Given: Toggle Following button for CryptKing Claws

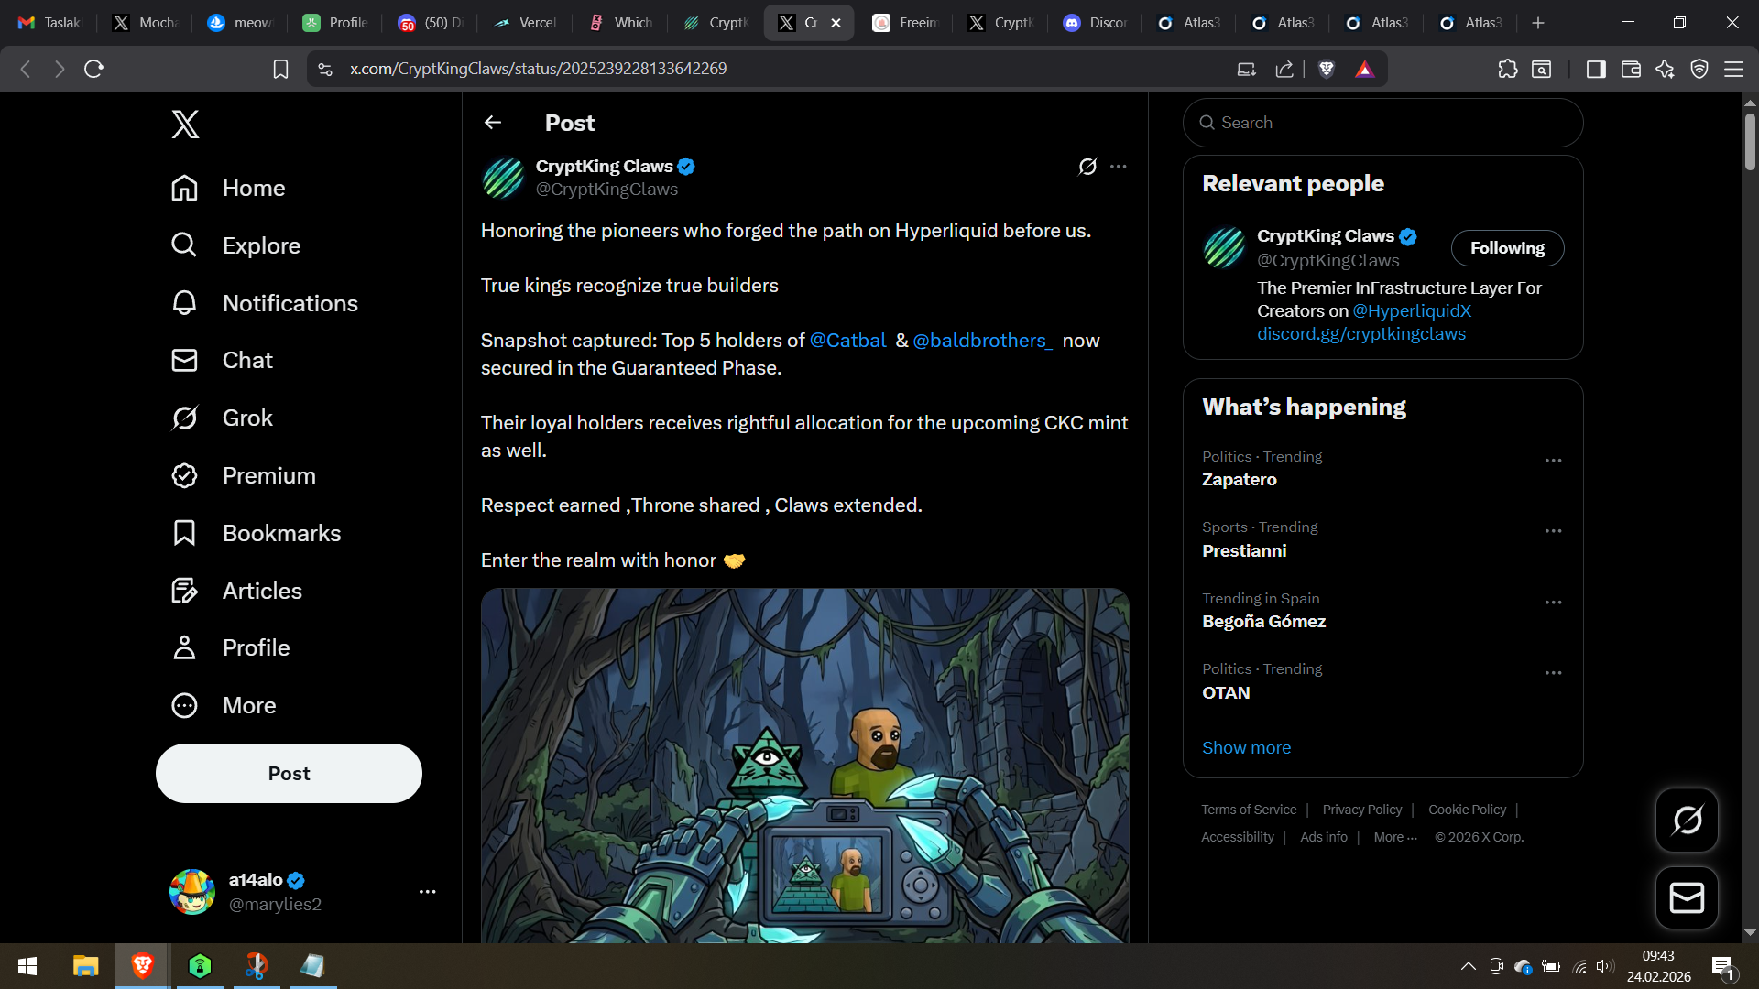Looking at the screenshot, I should point(1507,248).
